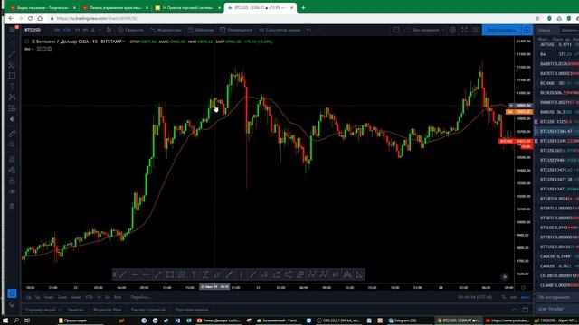579x325 pixels.
Task: Click the blue Опубликовать publish button
Action: [x=500, y=30]
